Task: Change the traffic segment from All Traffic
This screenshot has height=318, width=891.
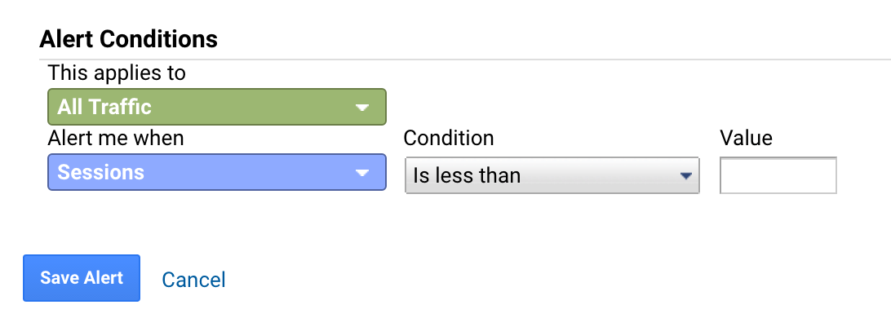Action: point(216,107)
